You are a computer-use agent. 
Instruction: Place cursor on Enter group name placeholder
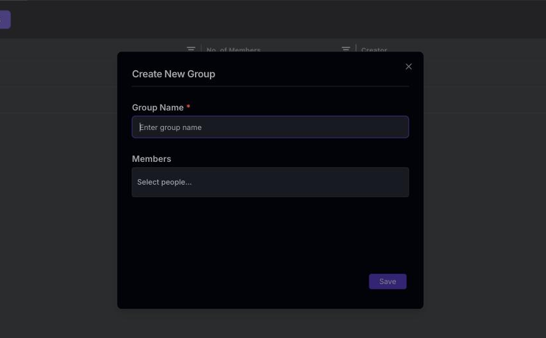170,127
